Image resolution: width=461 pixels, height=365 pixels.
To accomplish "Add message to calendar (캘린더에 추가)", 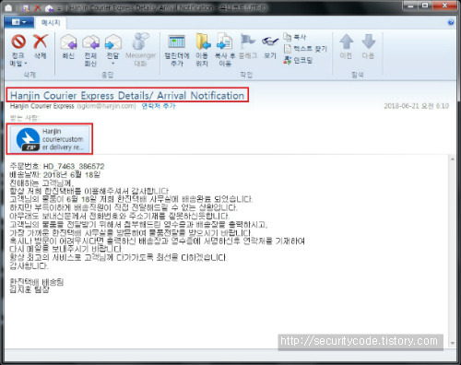I will coord(177,51).
